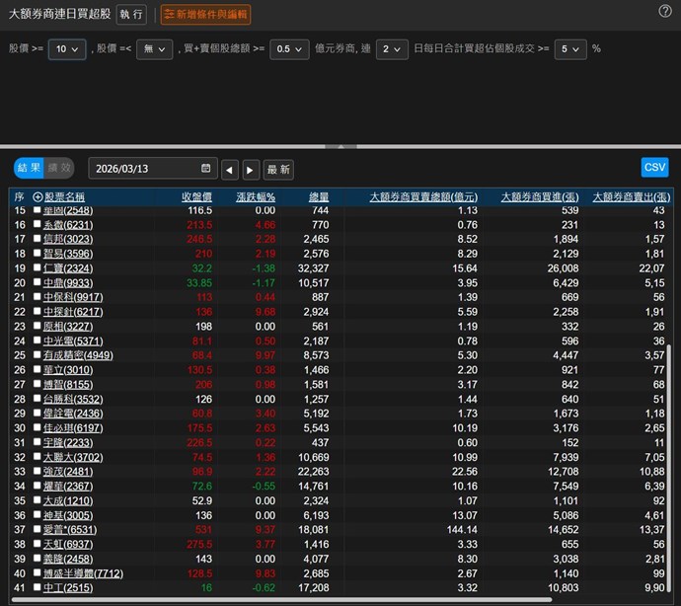
Task: Sort by 大額券商買賣總額(億元) header
Action: (x=423, y=197)
